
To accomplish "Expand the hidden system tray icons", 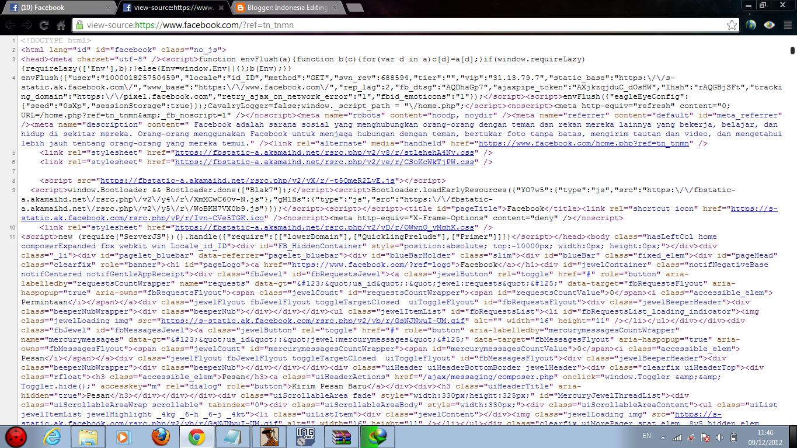I will (x=663, y=437).
